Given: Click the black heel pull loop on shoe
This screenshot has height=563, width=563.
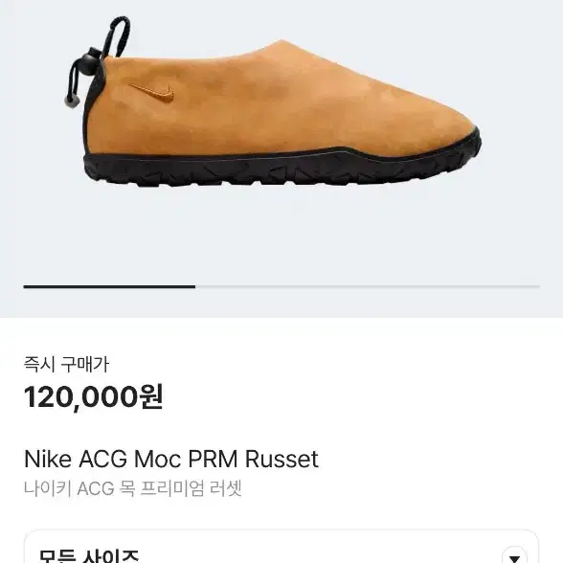Looking at the screenshot, I should (x=120, y=37).
